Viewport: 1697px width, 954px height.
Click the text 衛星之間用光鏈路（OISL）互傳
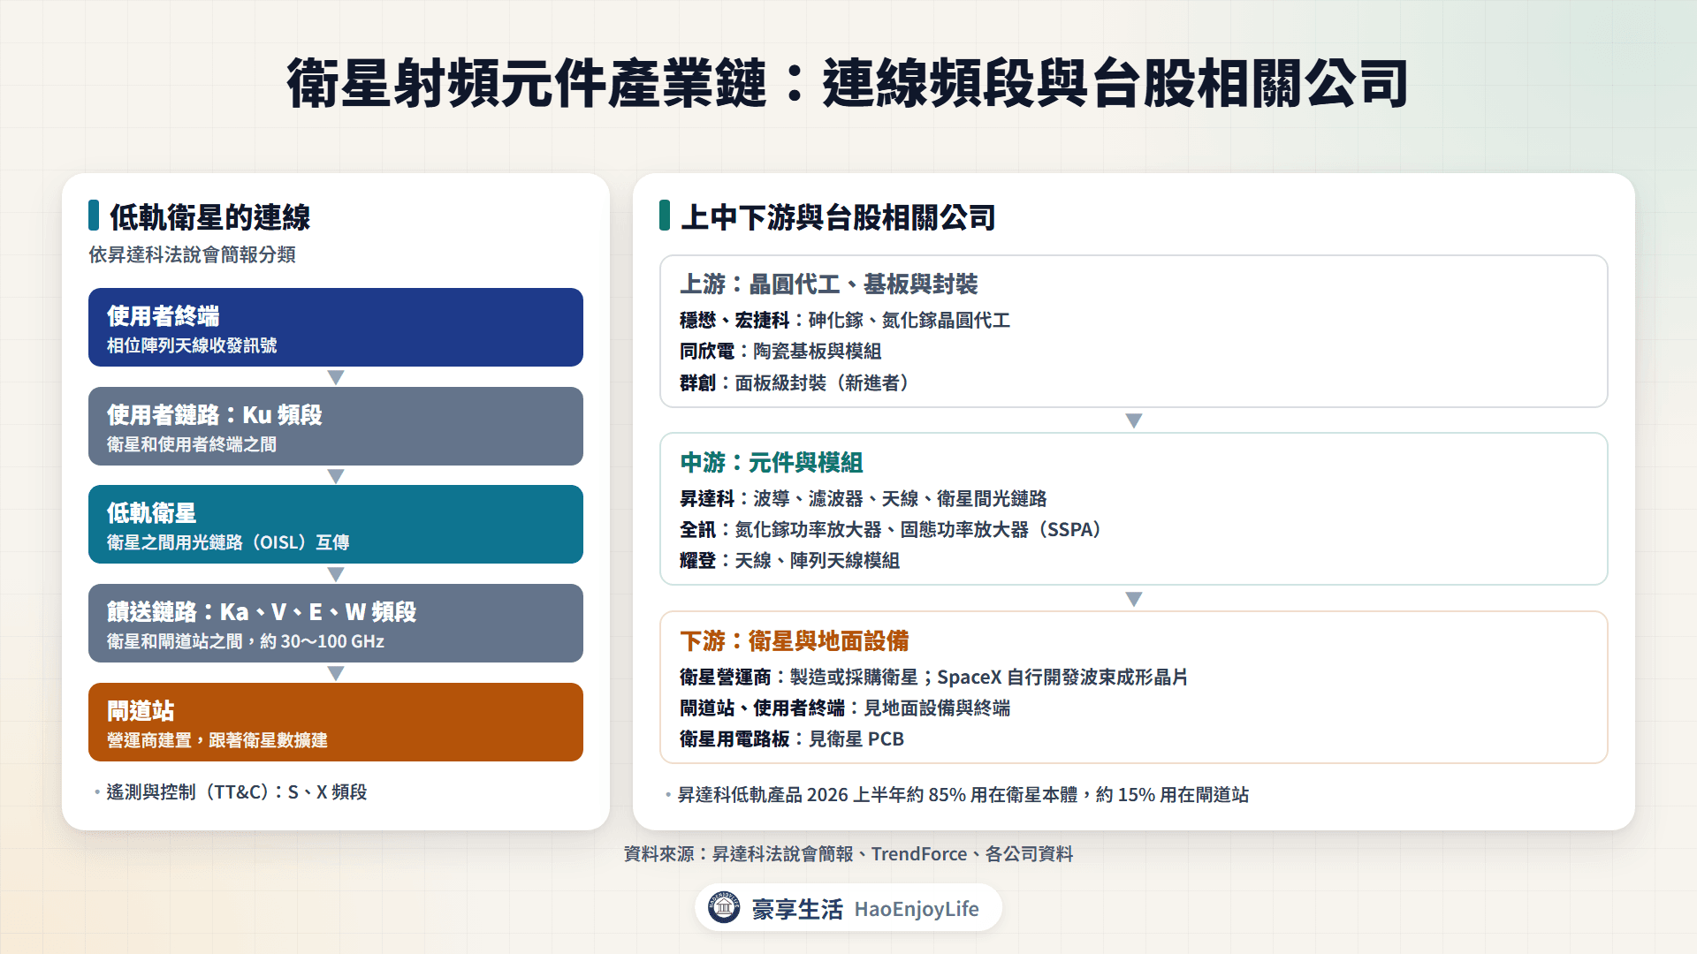[x=228, y=542]
